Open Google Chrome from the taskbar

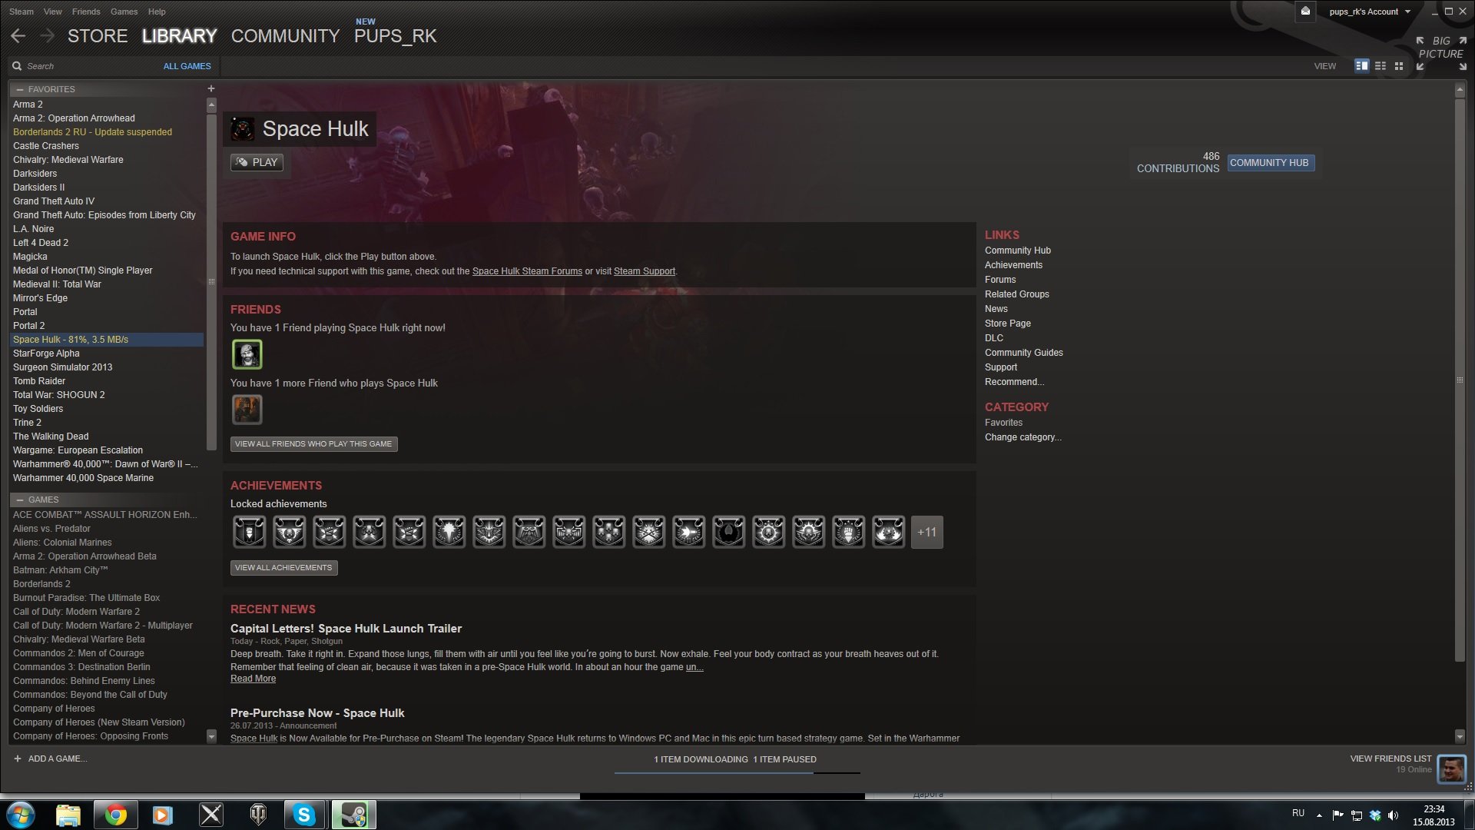tap(116, 815)
